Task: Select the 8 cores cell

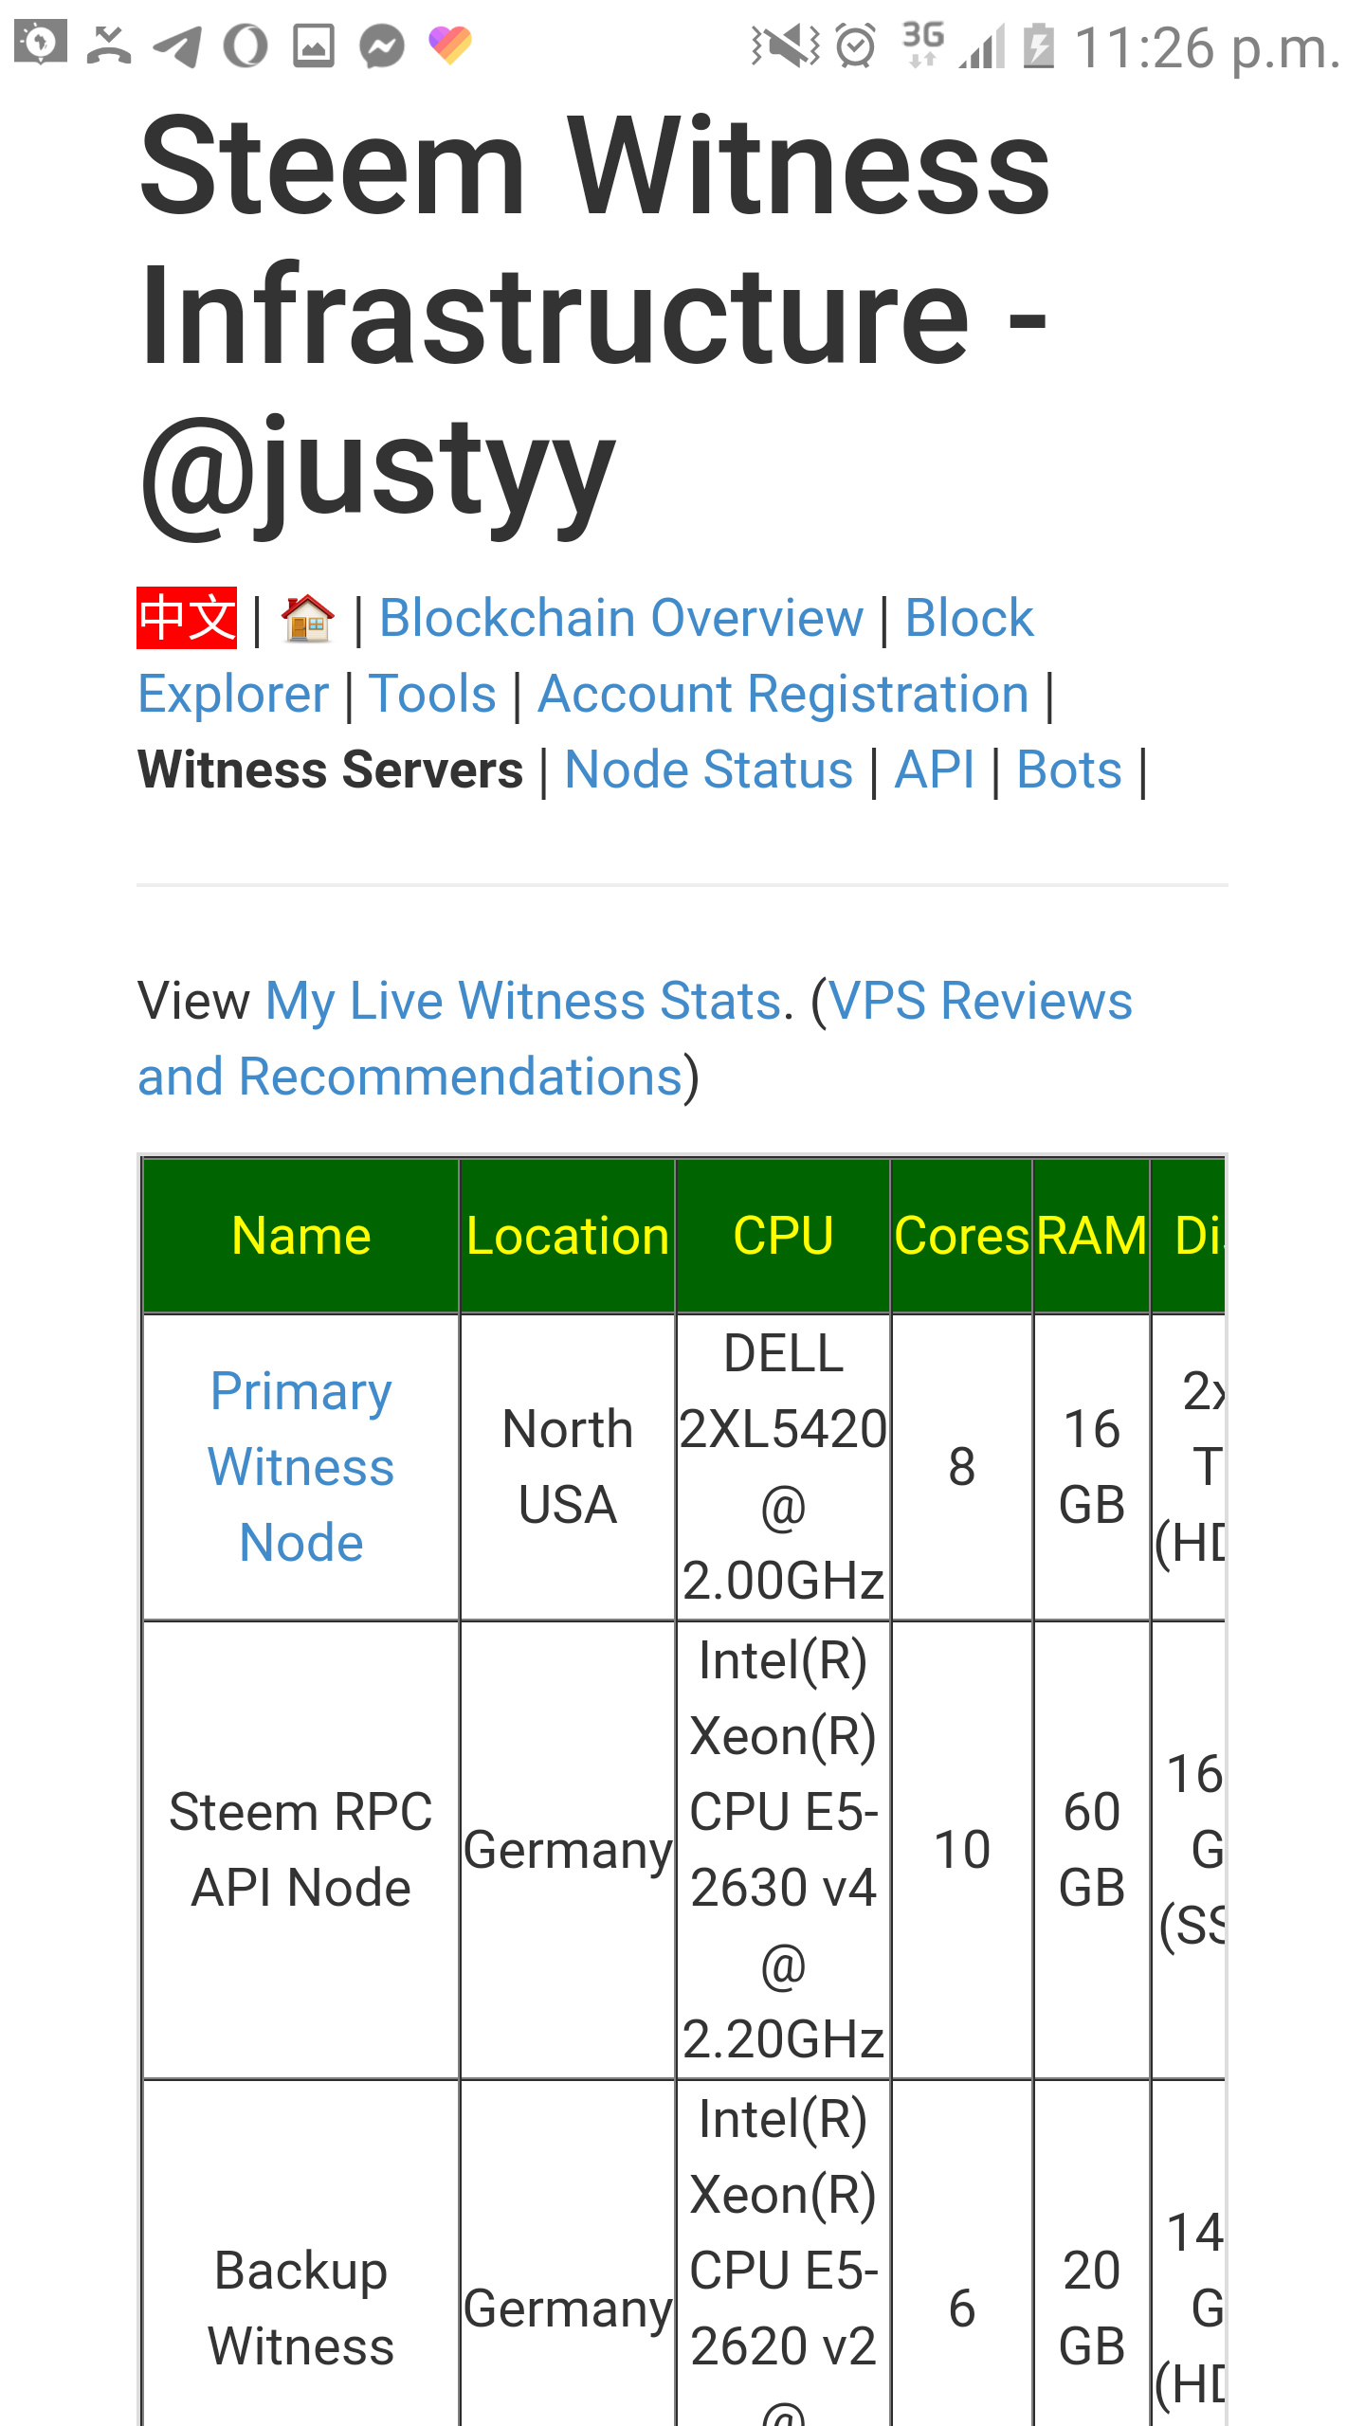Action: pos(962,1467)
